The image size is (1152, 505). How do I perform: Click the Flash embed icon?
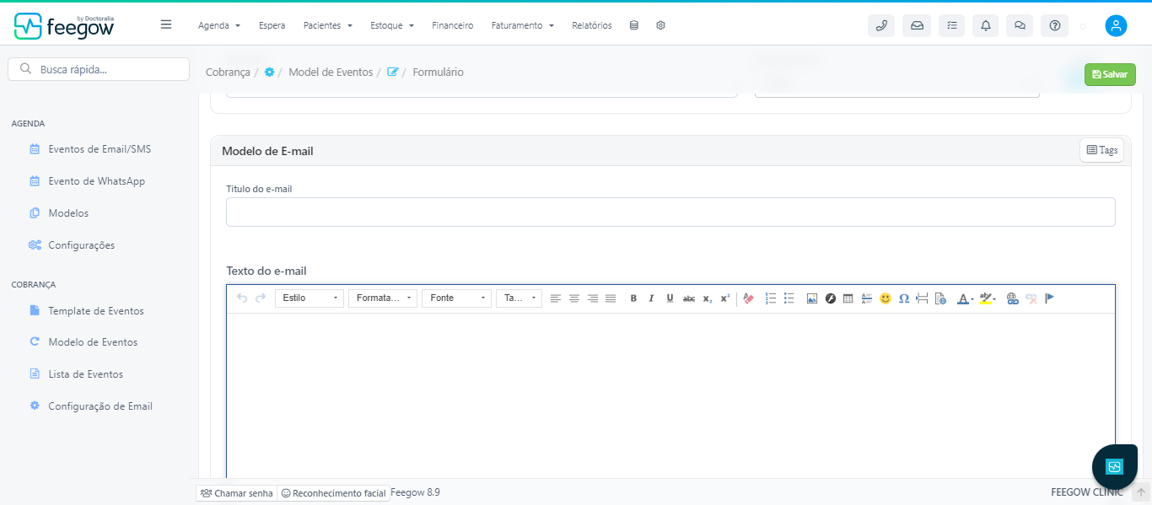pos(831,298)
